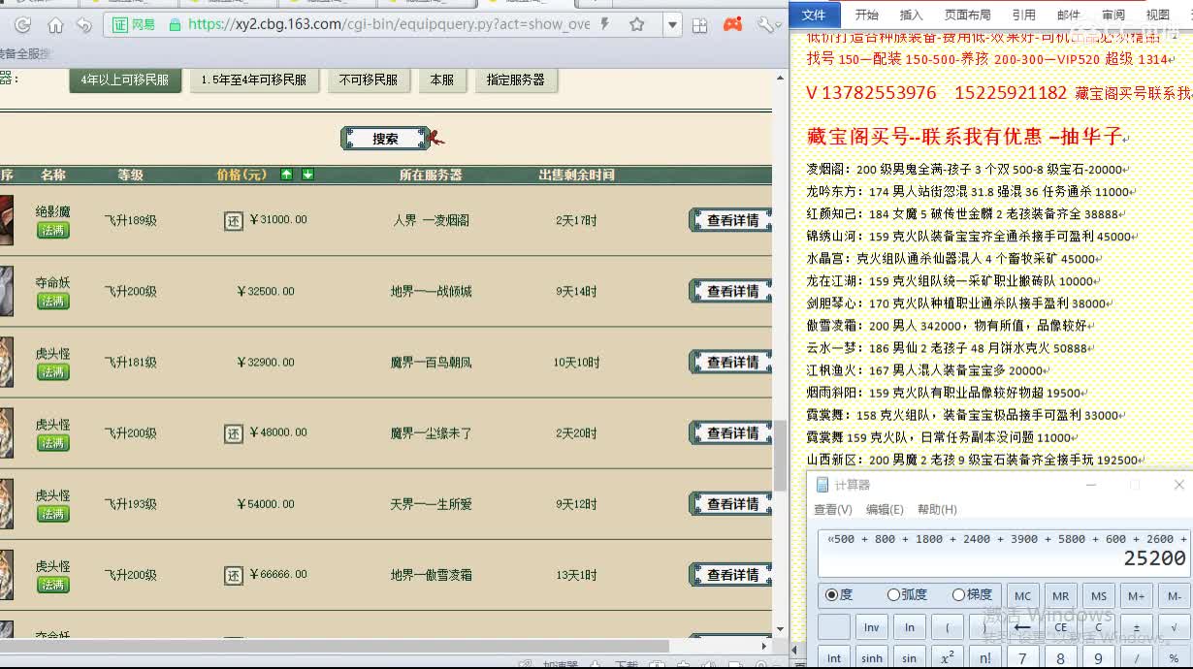View details for ¥48000.00 虎头怪 listing

coord(731,433)
